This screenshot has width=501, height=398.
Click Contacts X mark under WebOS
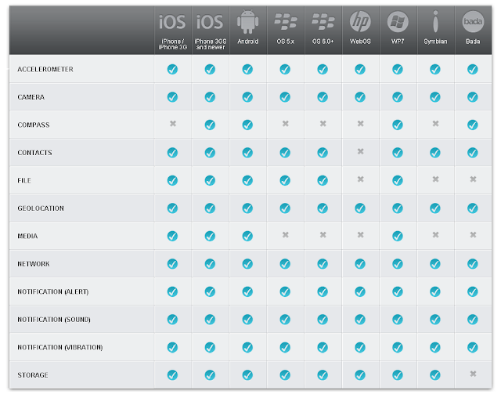(360, 151)
